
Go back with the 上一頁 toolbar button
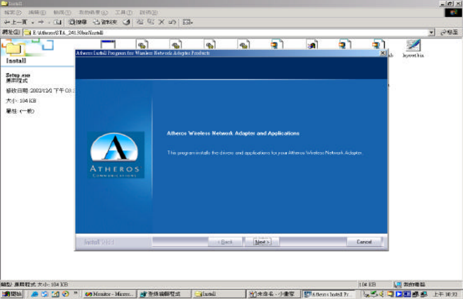pyautogui.click(x=15, y=22)
